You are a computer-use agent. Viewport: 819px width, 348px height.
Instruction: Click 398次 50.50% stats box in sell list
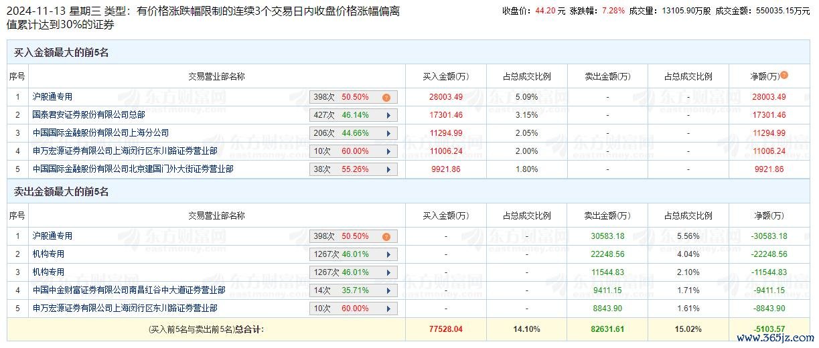pyautogui.click(x=354, y=237)
